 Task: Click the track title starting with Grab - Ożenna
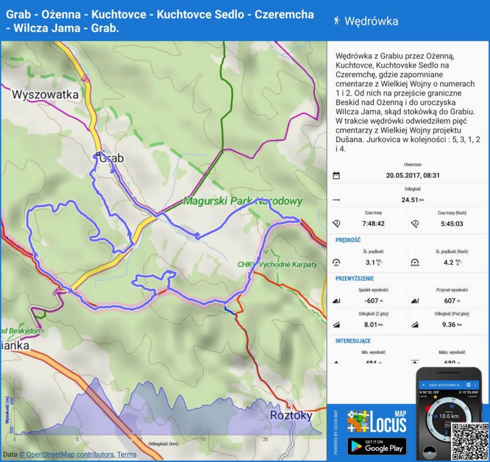160,21
